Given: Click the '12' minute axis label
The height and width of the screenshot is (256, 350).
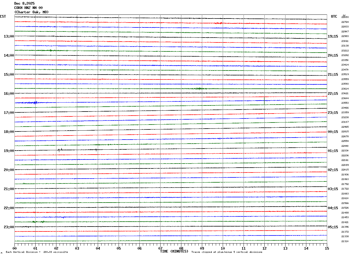Looking at the screenshot, I should pos(264,248).
